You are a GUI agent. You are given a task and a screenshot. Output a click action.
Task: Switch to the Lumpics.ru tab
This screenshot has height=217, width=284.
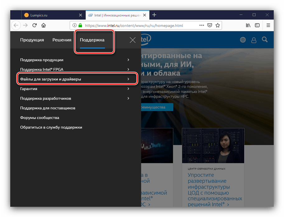[x=54, y=15]
